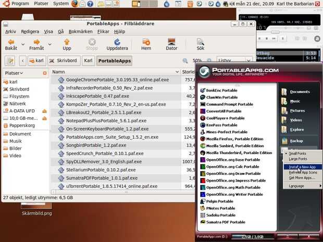Viewport: 323px width, 242px height.
Task: Open the Redigera menu
Action: (x=30, y=31)
